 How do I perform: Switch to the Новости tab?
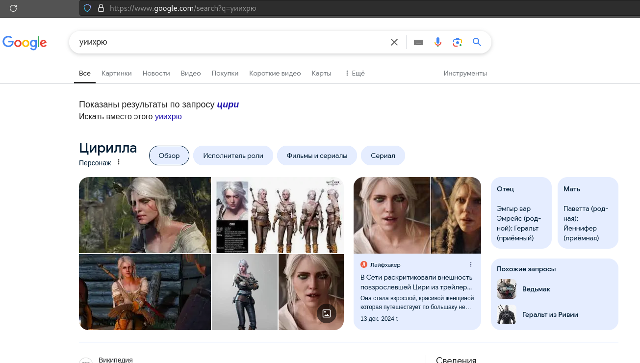pos(156,73)
